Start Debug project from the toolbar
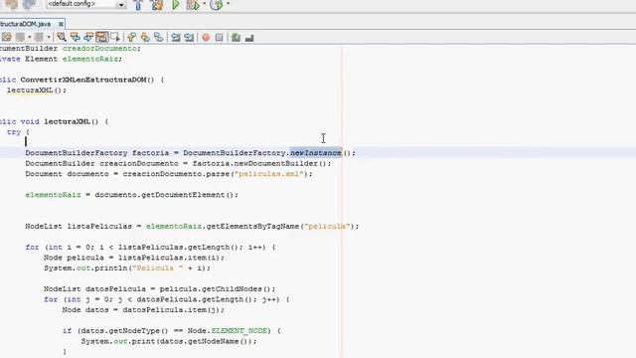The image size is (636, 358). (193, 4)
